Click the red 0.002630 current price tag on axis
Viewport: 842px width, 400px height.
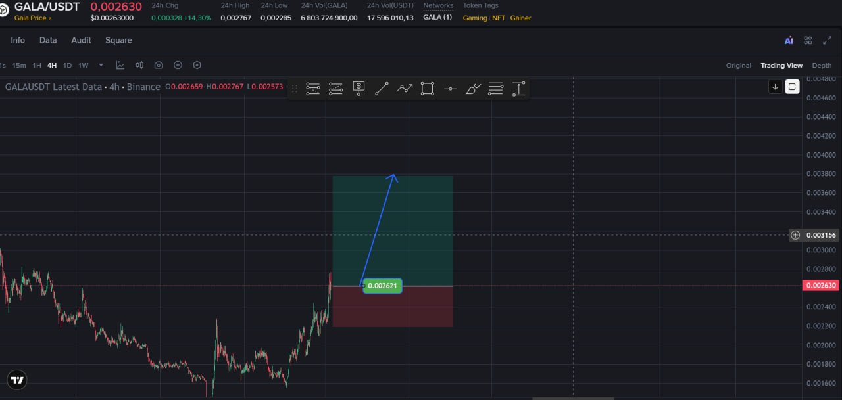tap(821, 285)
